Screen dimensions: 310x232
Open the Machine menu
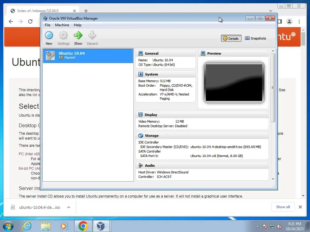[62, 25]
